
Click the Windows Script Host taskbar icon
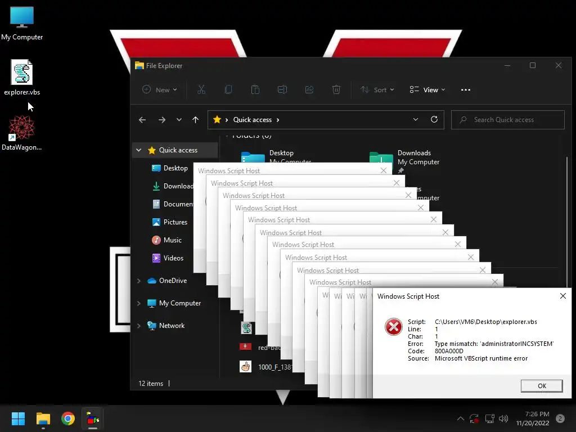[x=93, y=418]
